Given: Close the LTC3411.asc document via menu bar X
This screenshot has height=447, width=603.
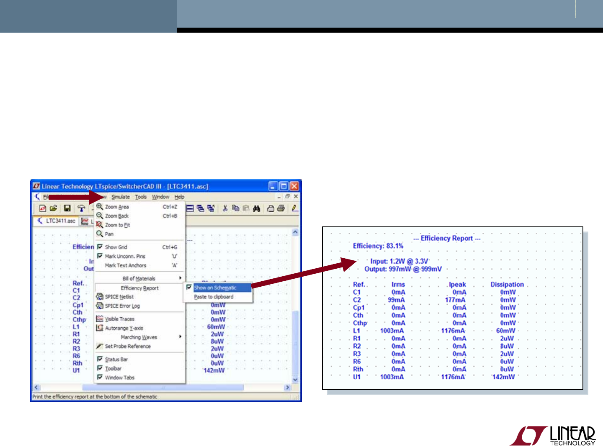Looking at the screenshot, I should tap(296, 196).
